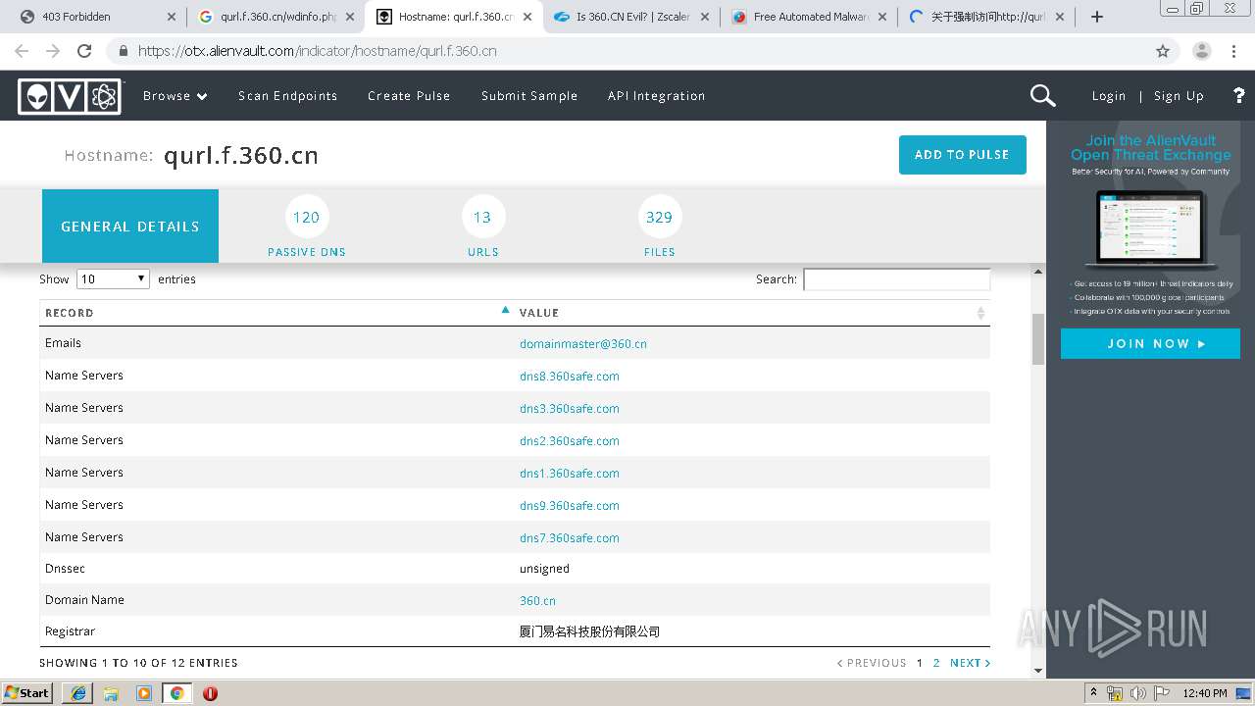Open the dns2.360safe.com name server link
This screenshot has height=706, width=1255.
click(x=570, y=441)
